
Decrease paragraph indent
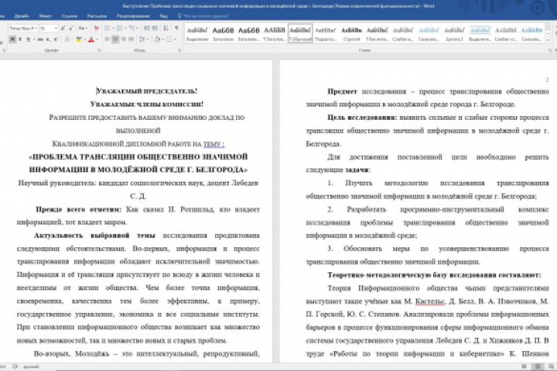click(x=147, y=29)
